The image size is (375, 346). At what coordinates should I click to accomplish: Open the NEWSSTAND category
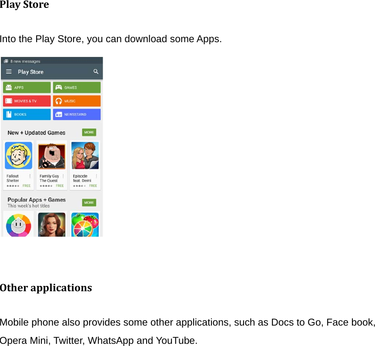77,114
